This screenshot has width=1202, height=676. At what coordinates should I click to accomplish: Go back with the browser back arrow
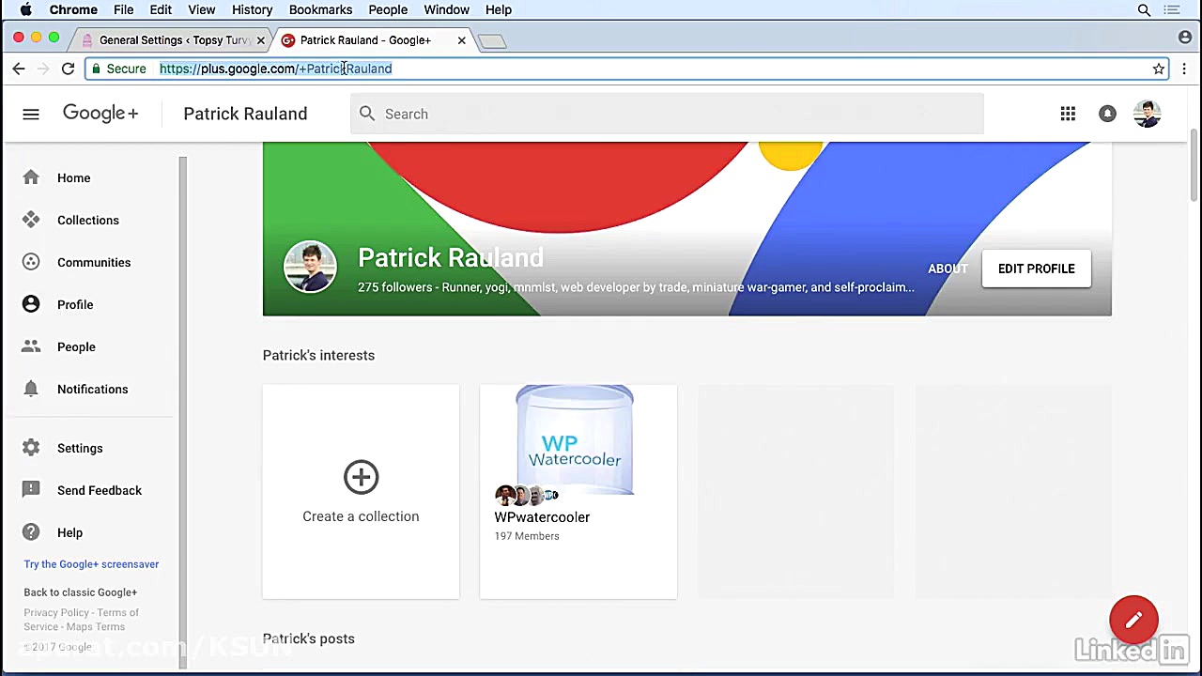pyautogui.click(x=19, y=69)
